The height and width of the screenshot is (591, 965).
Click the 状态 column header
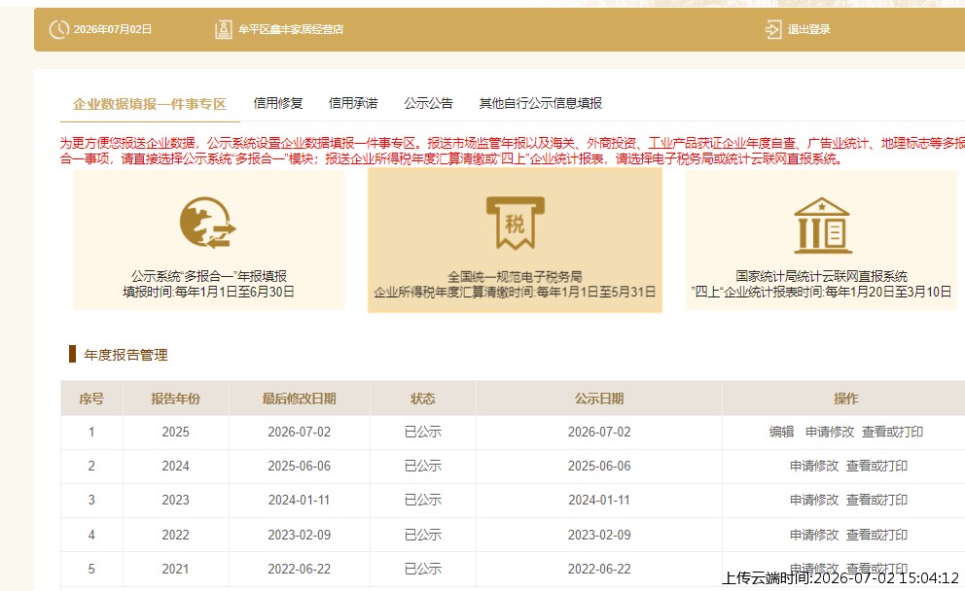pyautogui.click(x=423, y=399)
